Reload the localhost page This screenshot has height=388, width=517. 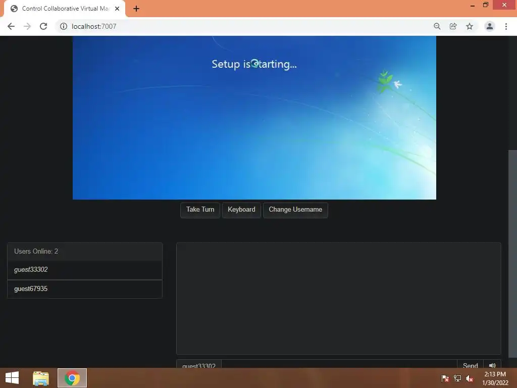[x=43, y=26]
